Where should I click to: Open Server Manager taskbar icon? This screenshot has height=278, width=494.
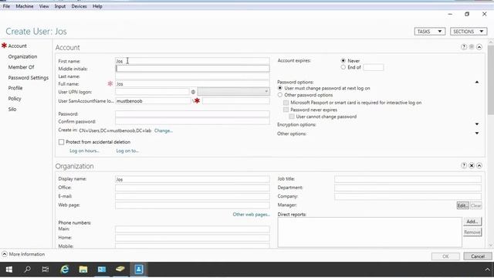coord(101,270)
